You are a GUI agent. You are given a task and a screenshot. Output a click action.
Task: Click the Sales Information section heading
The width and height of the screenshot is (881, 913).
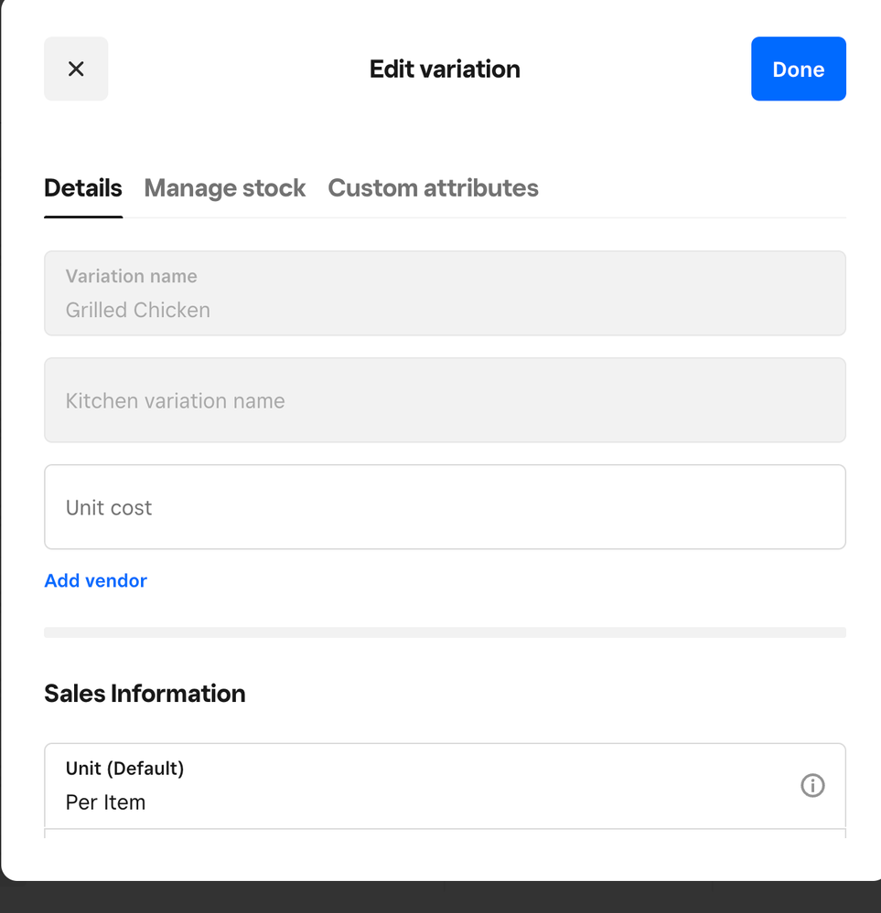pyautogui.click(x=145, y=694)
